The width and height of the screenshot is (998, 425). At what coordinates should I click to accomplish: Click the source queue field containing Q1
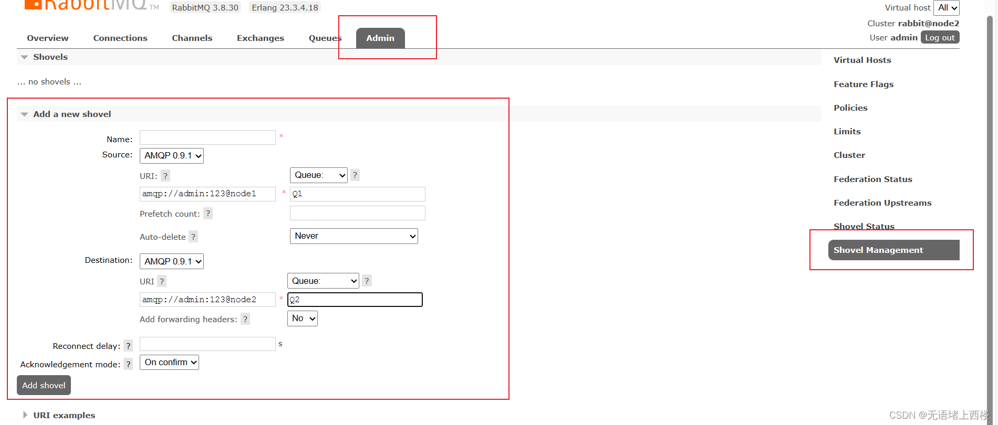(358, 194)
